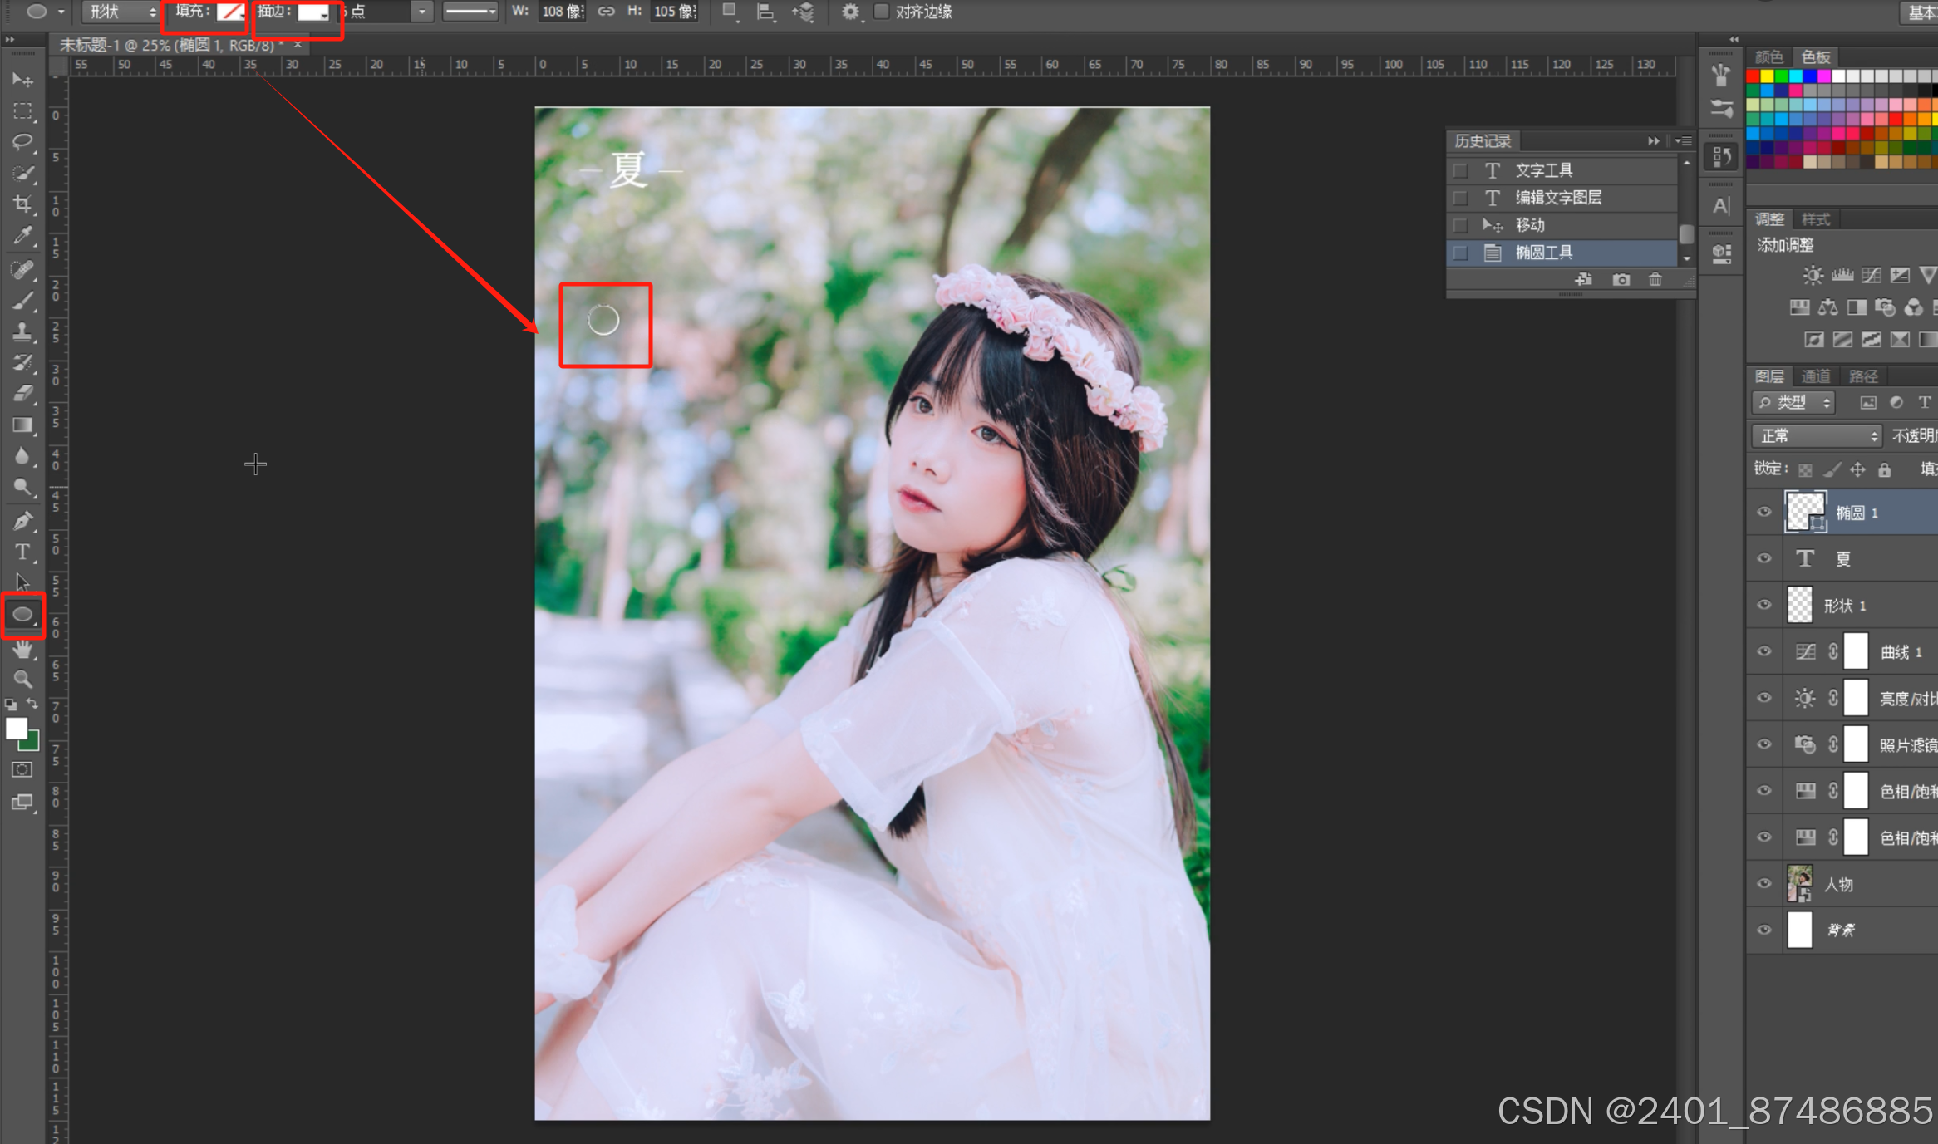
Task: Switch to the 通道 tab
Action: click(1816, 376)
